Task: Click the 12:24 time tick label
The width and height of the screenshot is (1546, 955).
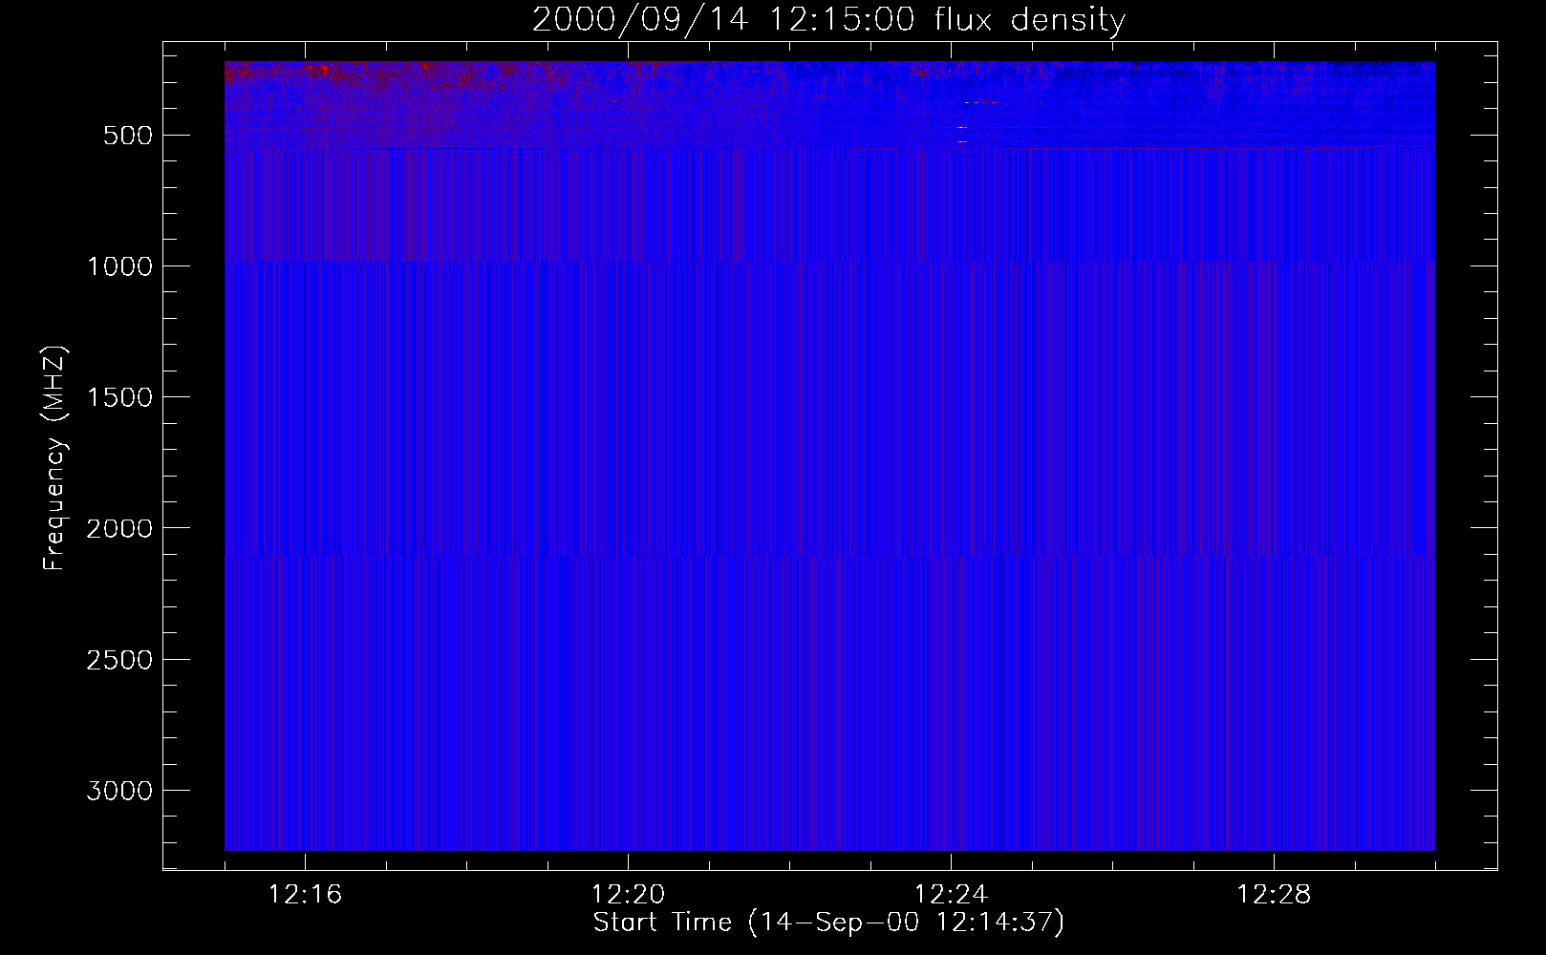Action: [x=951, y=895]
